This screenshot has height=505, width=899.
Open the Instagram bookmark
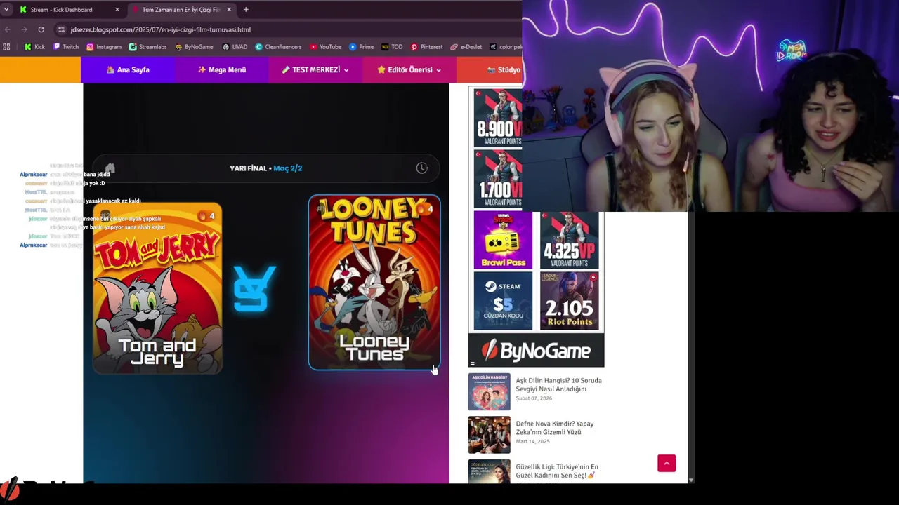point(103,47)
